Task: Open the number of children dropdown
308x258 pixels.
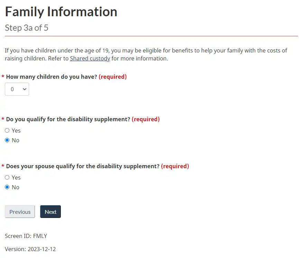Action: click(17, 89)
